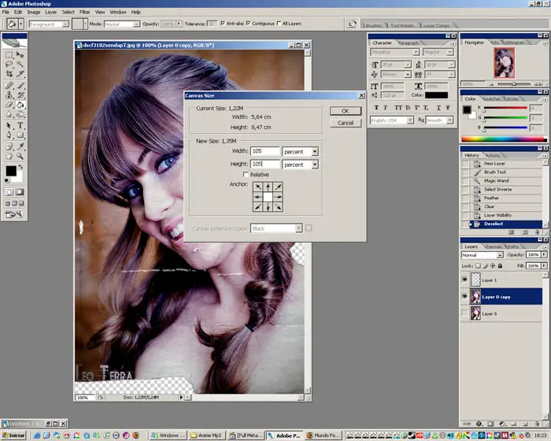
Task: Enable the Relative checkbox
Action: [246, 175]
